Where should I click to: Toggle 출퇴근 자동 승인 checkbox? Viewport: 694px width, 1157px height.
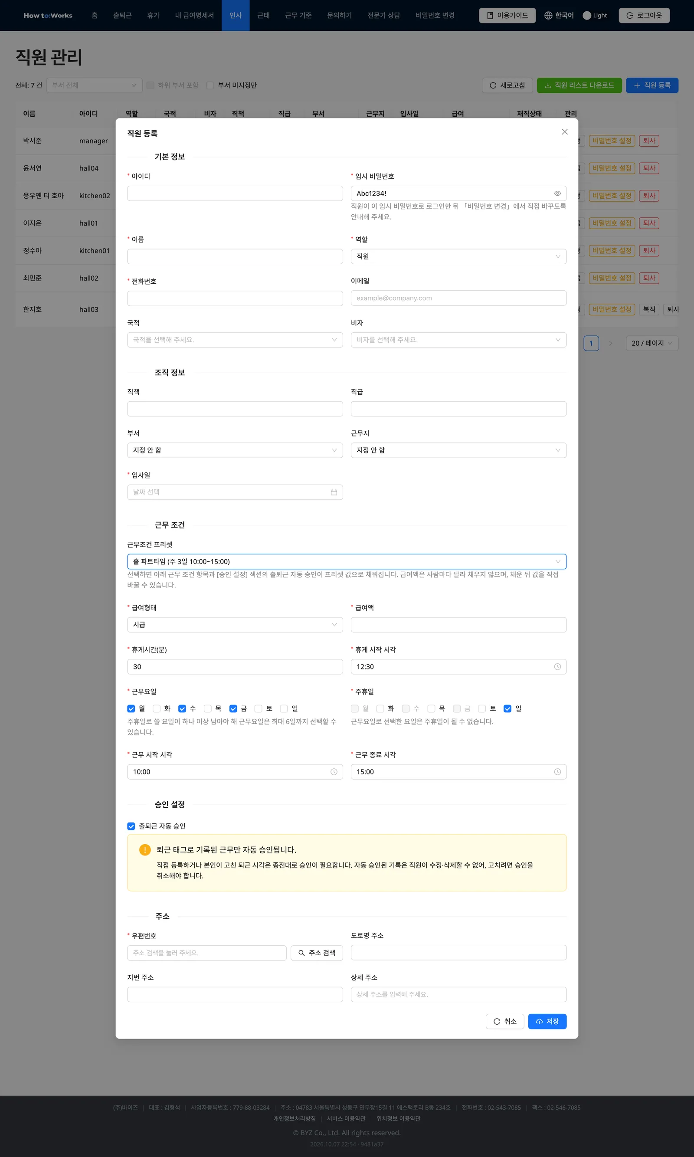tap(131, 826)
